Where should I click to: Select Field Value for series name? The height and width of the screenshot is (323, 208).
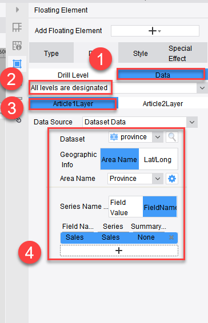[x=126, y=207]
